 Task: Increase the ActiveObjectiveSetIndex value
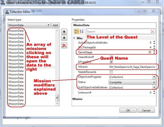154,42
